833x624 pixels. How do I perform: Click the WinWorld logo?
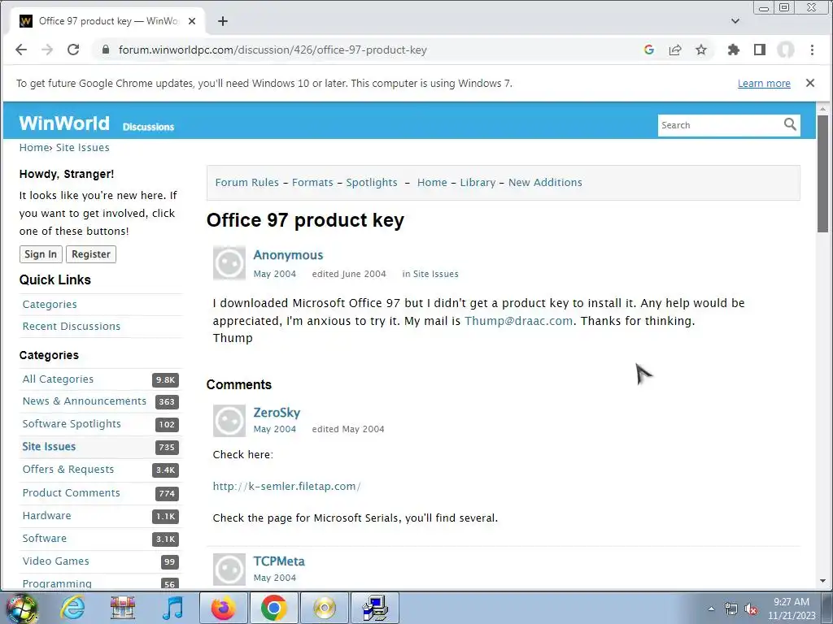pos(64,123)
